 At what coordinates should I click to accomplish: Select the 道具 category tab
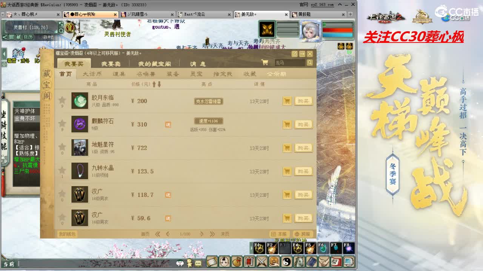point(119,74)
